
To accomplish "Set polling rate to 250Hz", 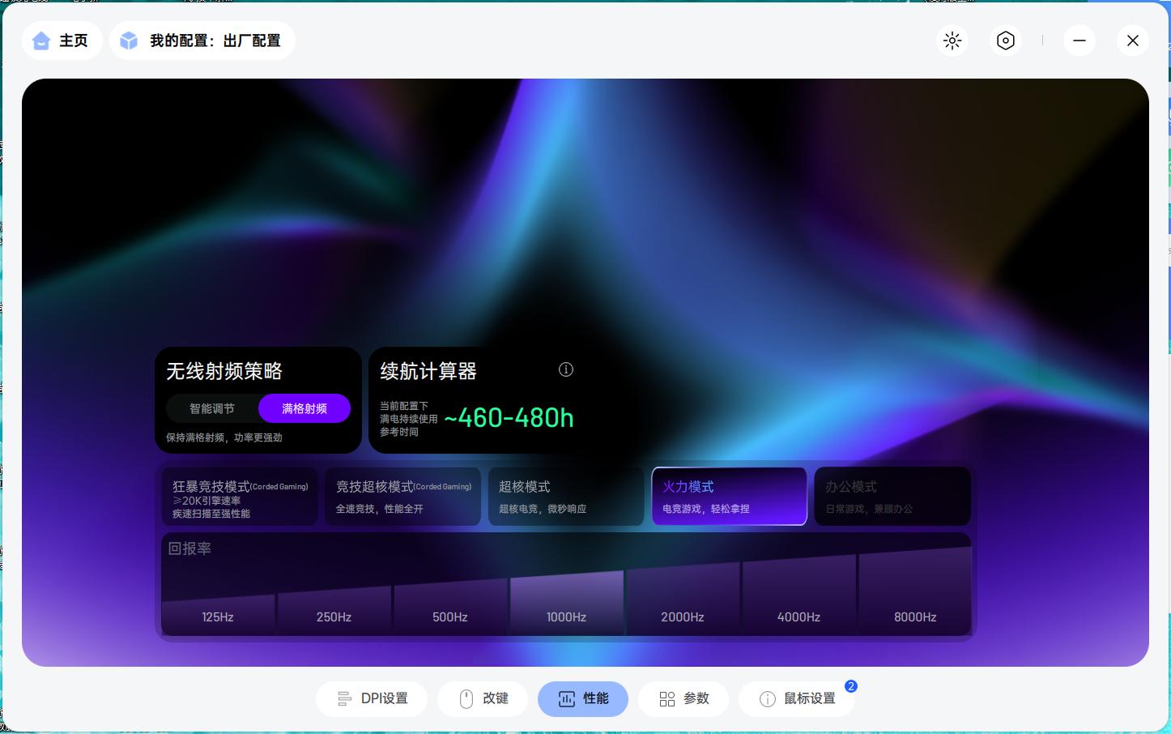I will tap(334, 610).
